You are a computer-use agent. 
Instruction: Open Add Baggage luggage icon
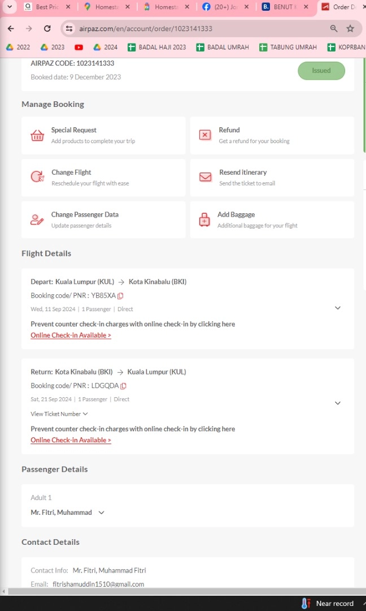coord(204,220)
